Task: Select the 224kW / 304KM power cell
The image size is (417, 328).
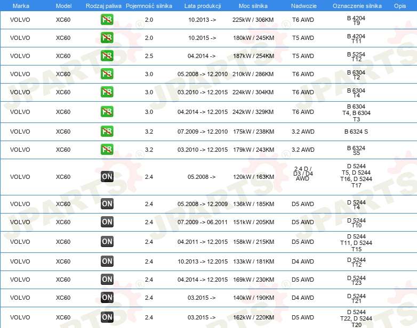Action: 253,92
